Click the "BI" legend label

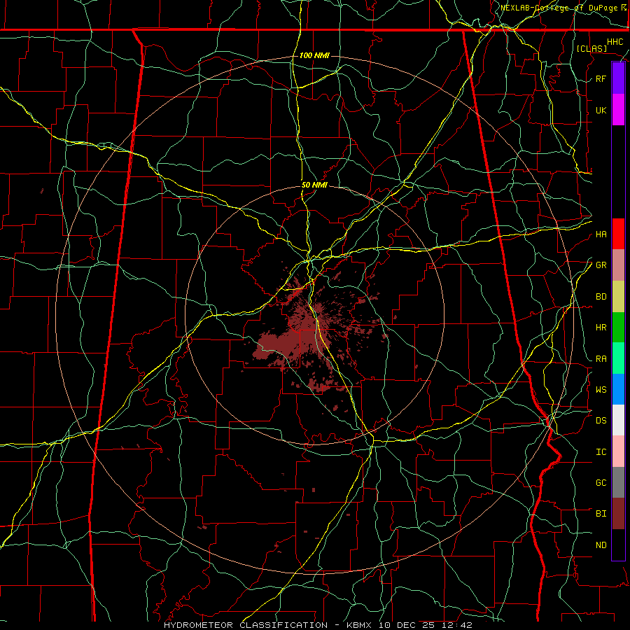(601, 514)
